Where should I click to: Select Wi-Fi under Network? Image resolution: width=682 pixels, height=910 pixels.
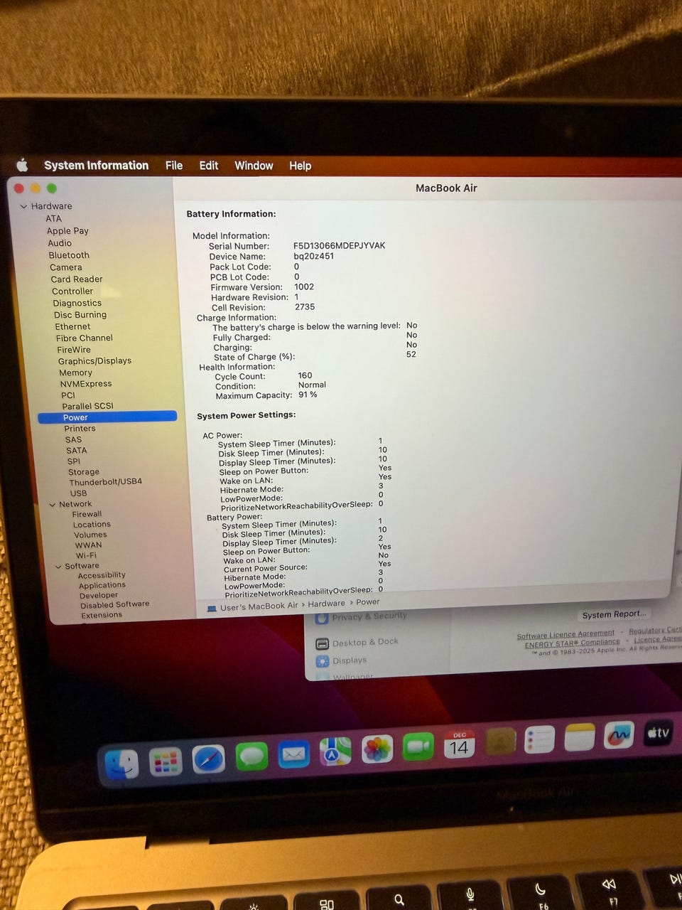pyautogui.click(x=86, y=556)
